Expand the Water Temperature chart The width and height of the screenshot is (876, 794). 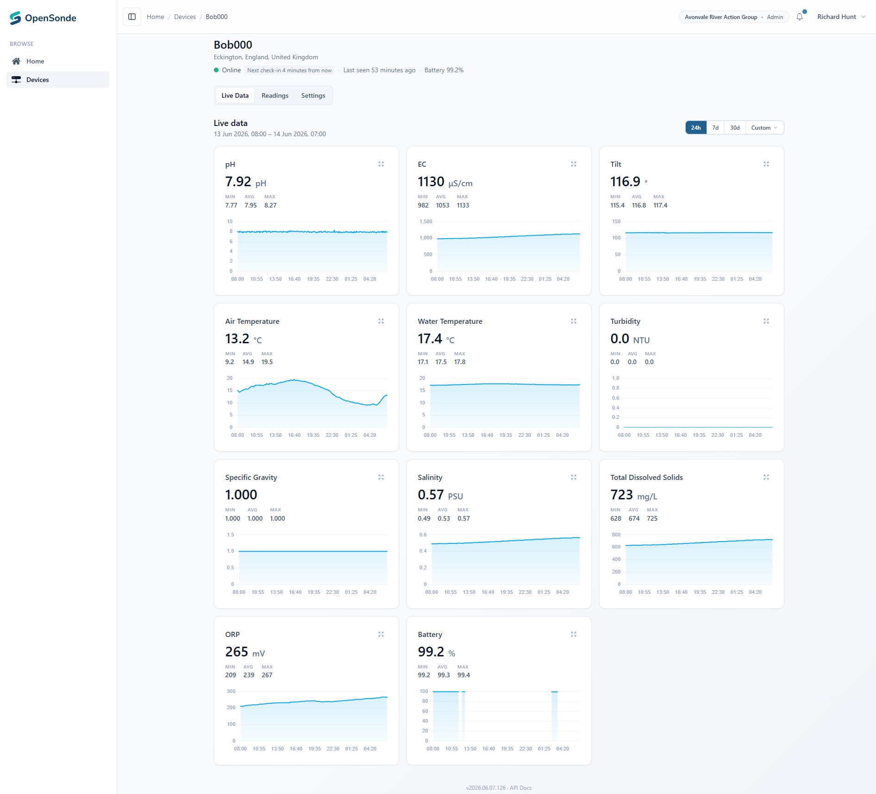(x=574, y=321)
